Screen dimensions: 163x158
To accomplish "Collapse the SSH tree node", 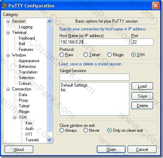I will click(x=14, y=117).
